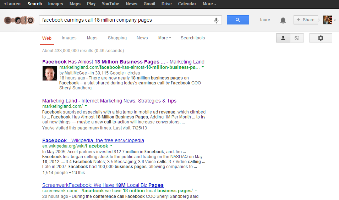Select the Web results tab

[x=47, y=38]
